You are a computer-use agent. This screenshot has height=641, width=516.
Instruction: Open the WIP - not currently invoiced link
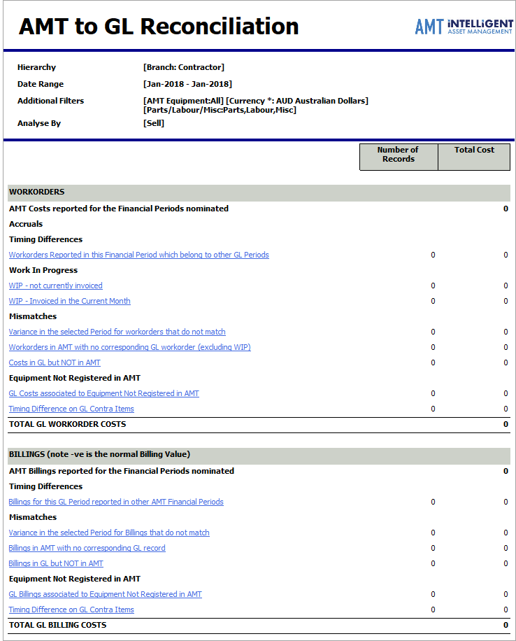coord(55,286)
